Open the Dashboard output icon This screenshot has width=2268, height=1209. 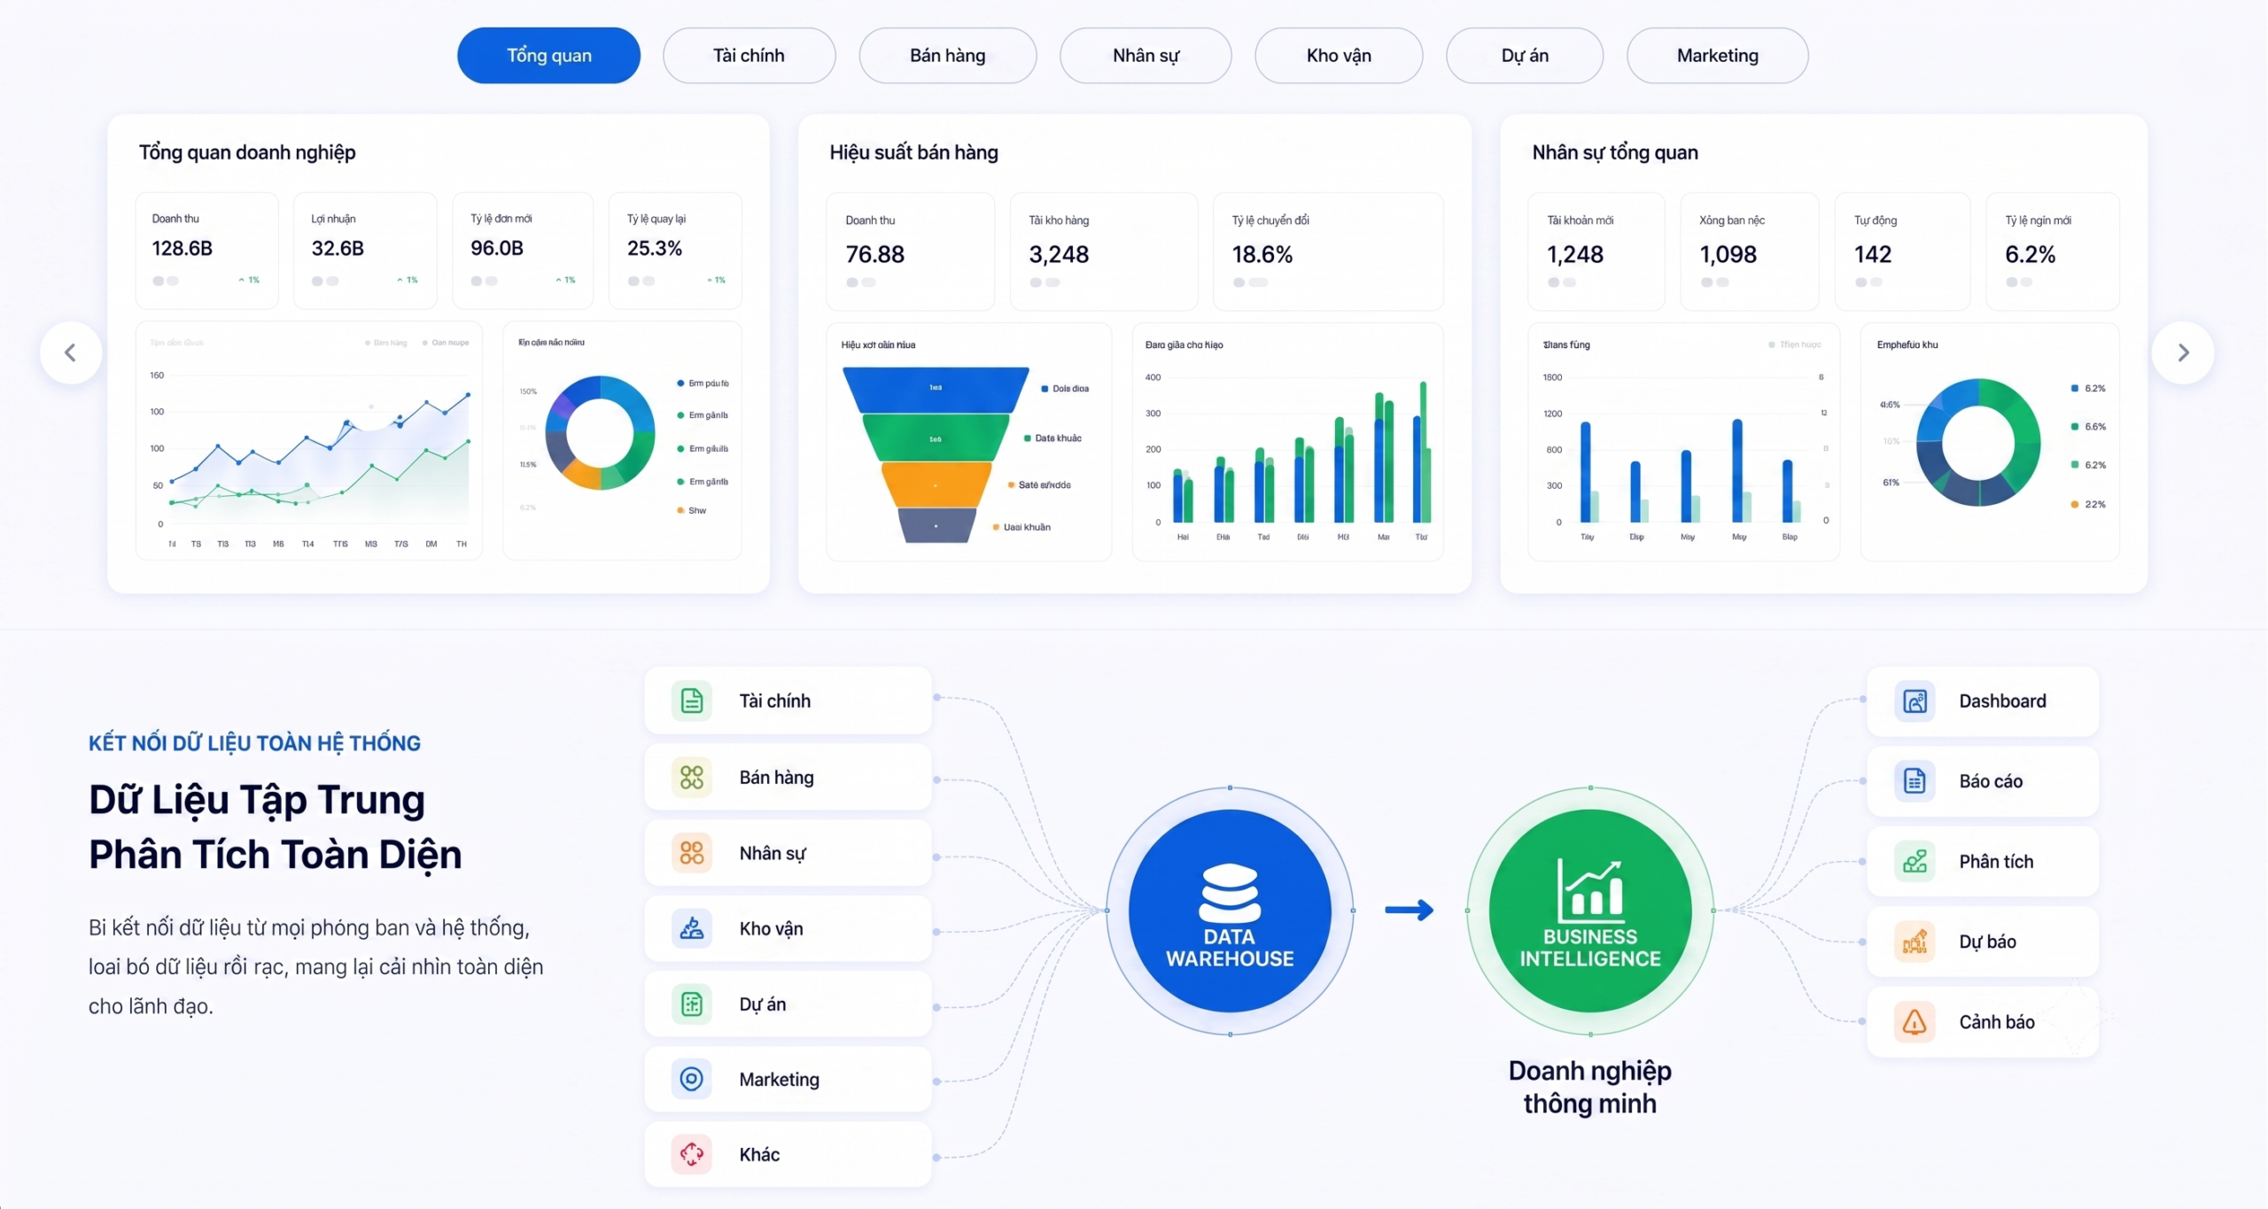(1915, 701)
